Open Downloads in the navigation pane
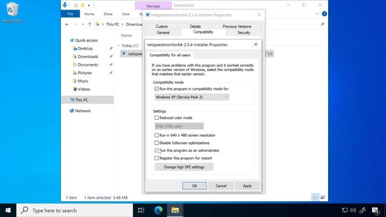 (x=87, y=57)
